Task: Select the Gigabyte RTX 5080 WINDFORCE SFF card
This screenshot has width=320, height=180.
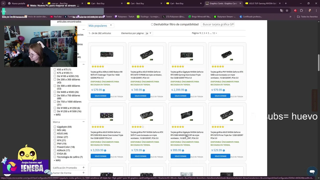Action: click(180, 156)
